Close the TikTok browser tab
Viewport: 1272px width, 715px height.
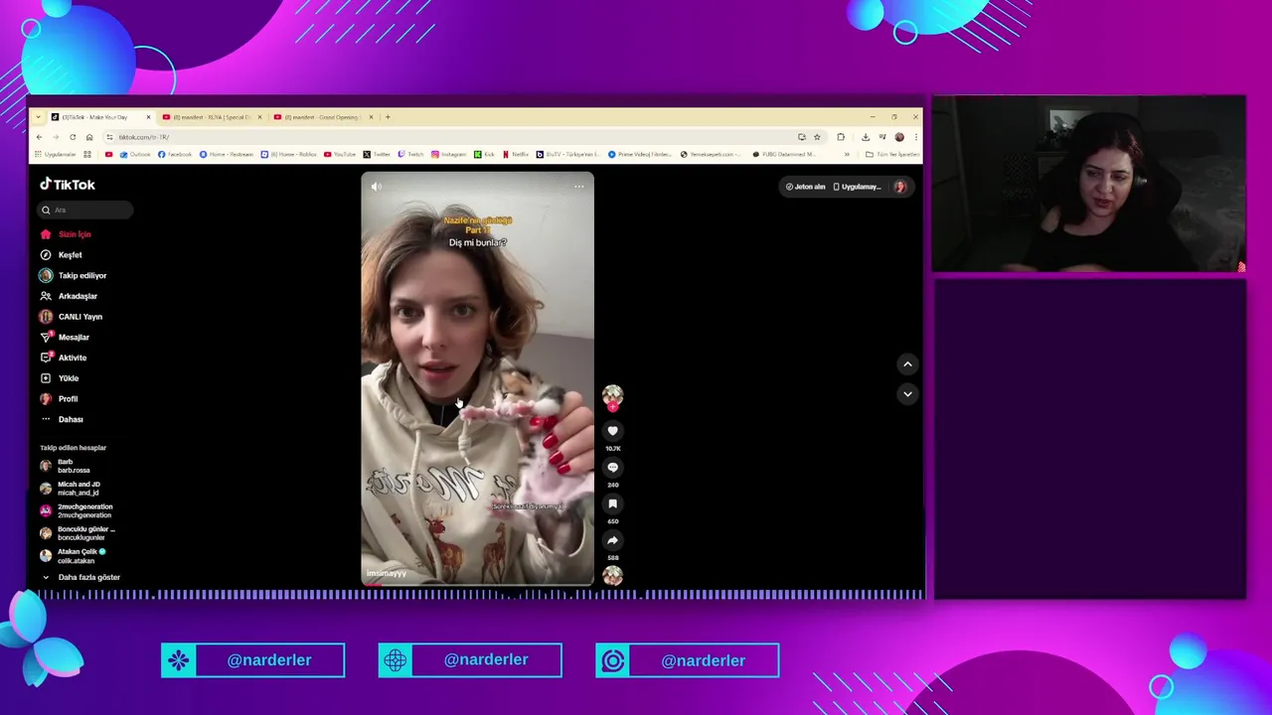point(148,117)
